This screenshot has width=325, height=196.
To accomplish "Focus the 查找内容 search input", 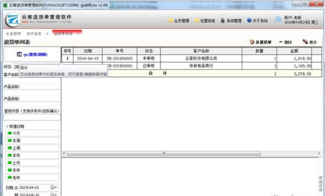I will click(x=32, y=117).
